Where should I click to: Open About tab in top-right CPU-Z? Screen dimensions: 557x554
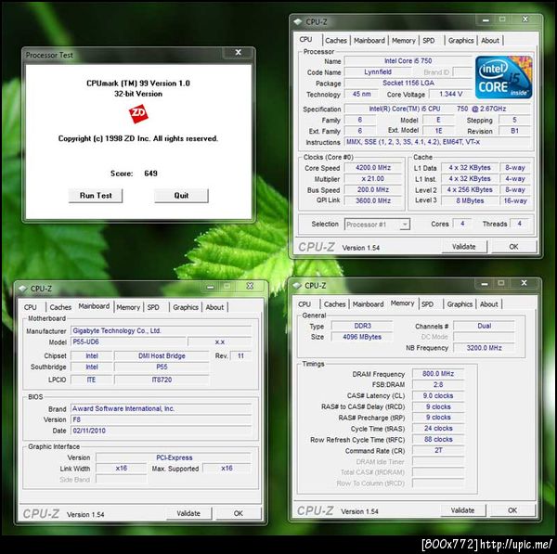tap(490, 41)
